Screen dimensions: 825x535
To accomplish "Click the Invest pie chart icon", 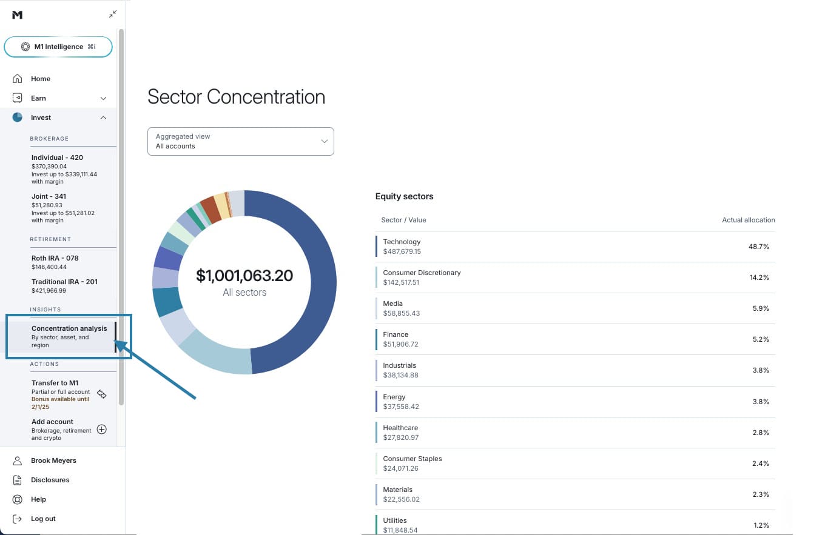I will (x=18, y=118).
